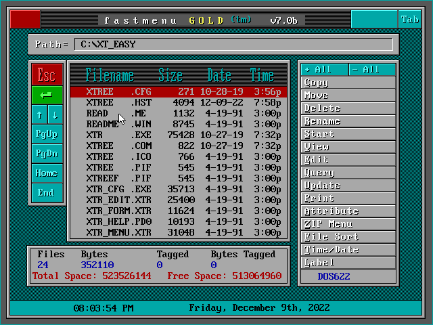Select the XTREE.ICO file row
433x325 pixels.
click(x=179, y=156)
